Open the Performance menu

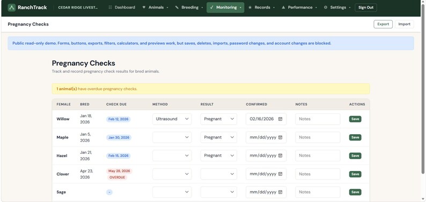pyautogui.click(x=299, y=7)
